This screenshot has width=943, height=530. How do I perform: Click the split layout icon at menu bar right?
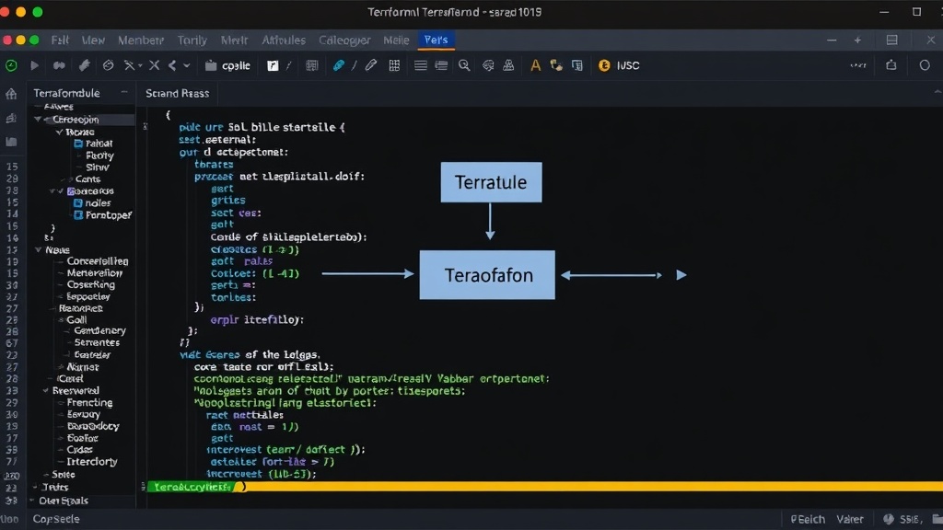[891, 40]
